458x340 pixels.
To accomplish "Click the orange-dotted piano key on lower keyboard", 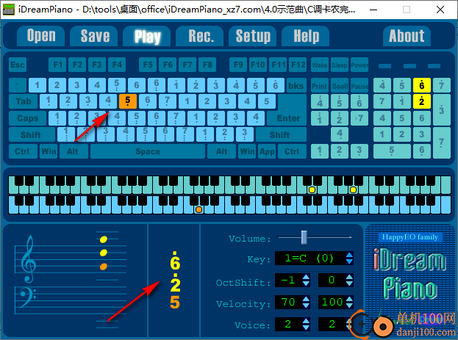I will click(x=199, y=209).
